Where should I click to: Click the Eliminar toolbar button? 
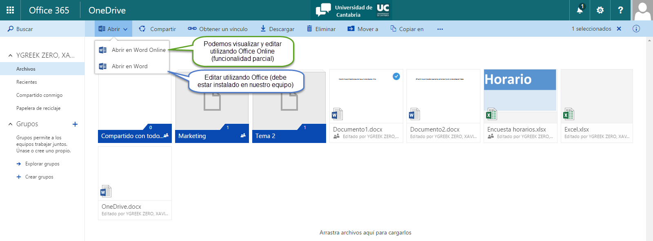tap(321, 29)
